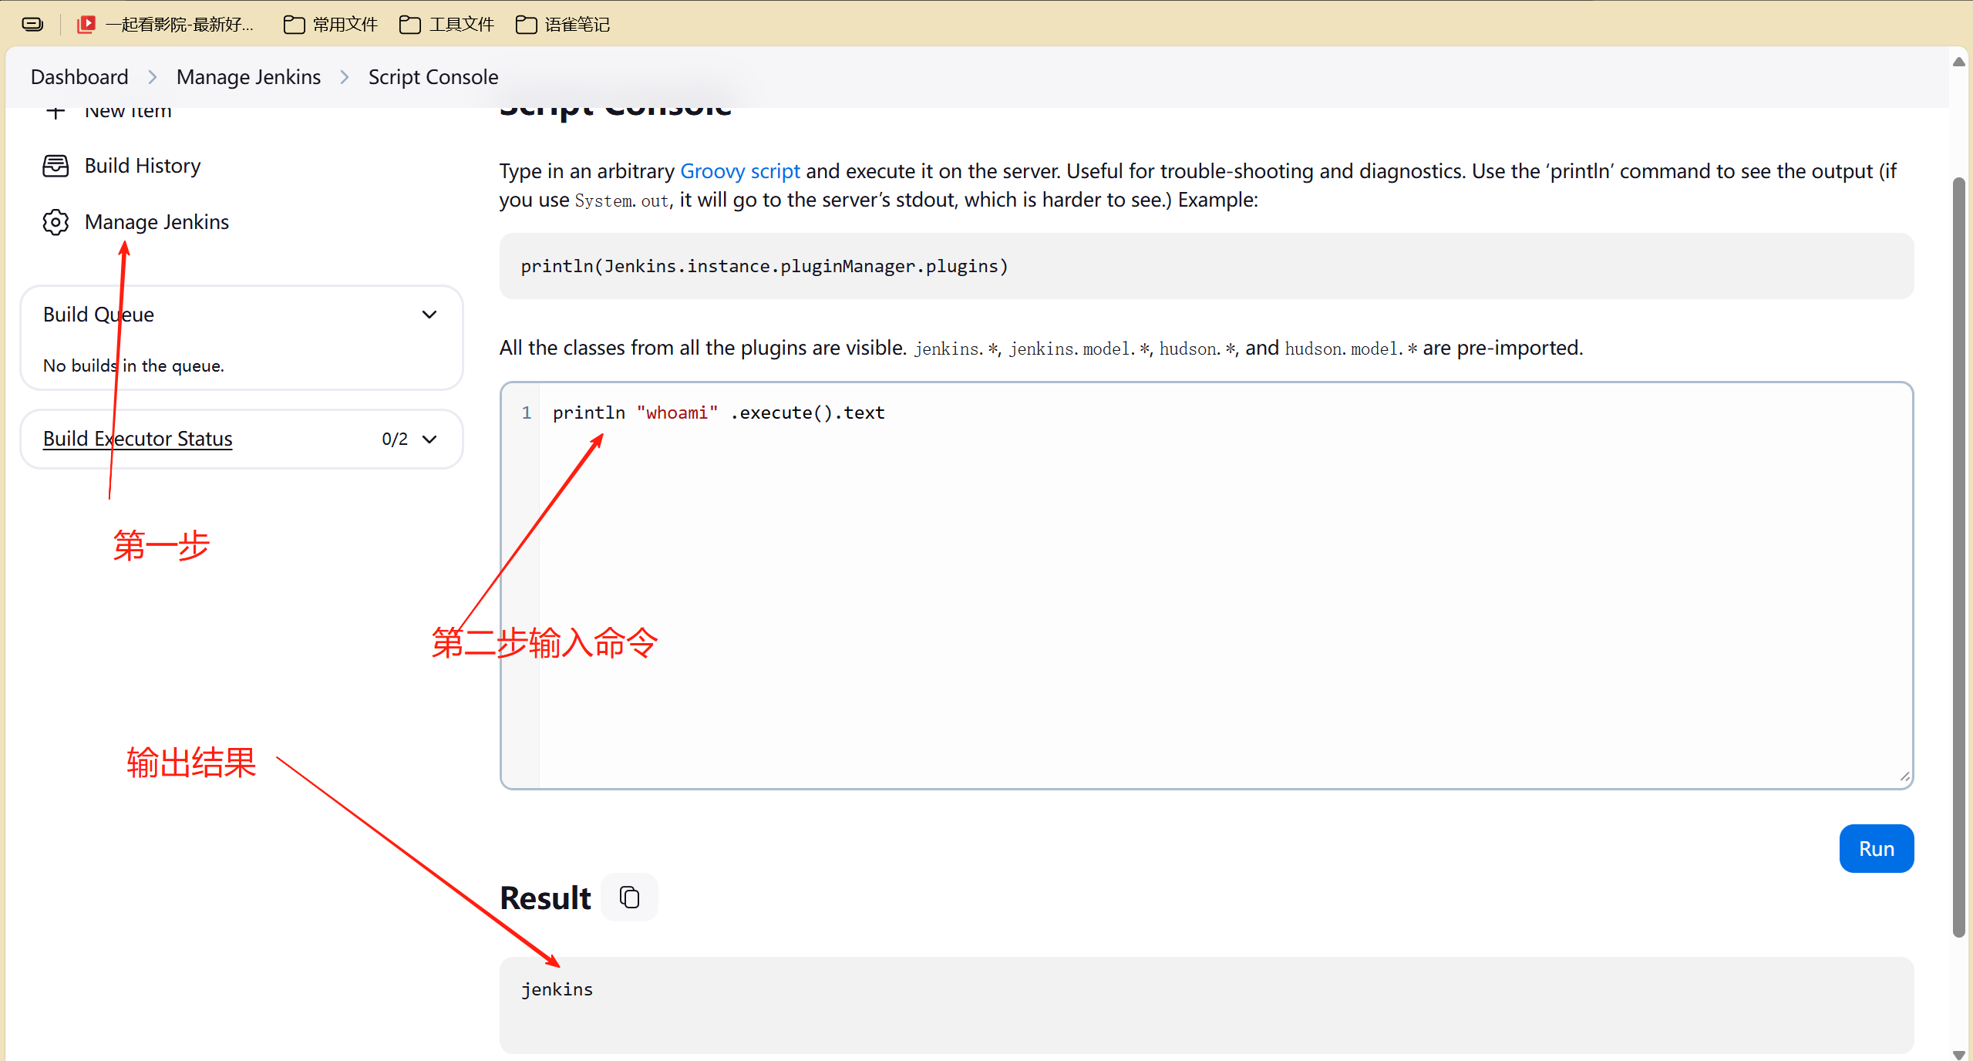Go to Dashboard breadcrumb
The height and width of the screenshot is (1061, 1973).
(79, 77)
